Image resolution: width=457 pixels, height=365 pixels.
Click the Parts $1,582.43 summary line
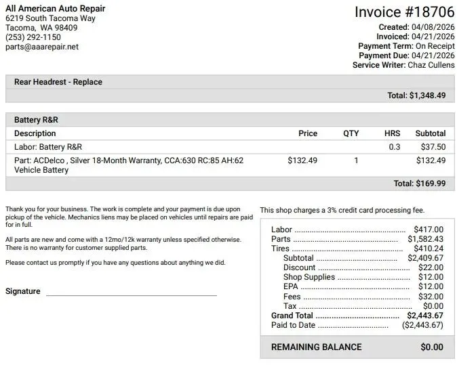[x=357, y=239]
